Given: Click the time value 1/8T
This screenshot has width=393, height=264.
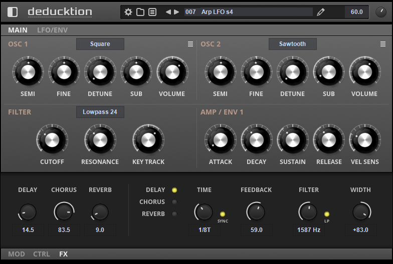Looking at the screenshot, I should tap(205, 230).
